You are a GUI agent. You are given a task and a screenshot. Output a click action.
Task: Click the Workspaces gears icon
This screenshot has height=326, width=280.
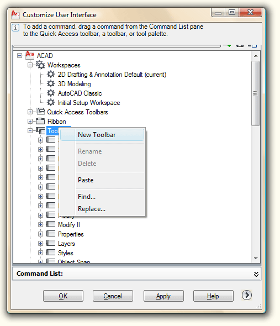[40, 65]
